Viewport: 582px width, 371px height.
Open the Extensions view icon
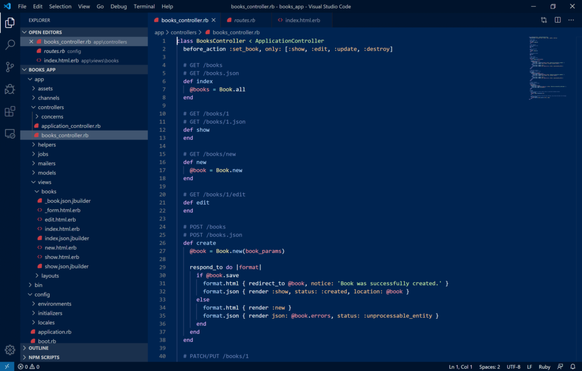coord(10,111)
